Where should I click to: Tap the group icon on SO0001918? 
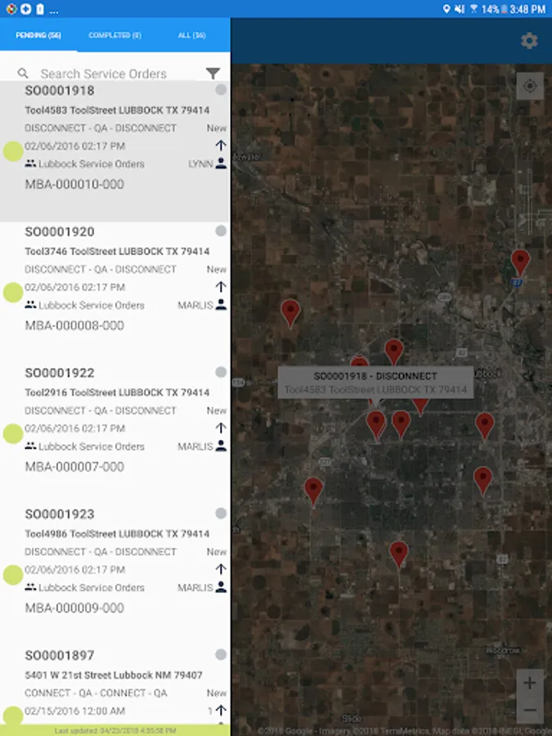coord(30,164)
